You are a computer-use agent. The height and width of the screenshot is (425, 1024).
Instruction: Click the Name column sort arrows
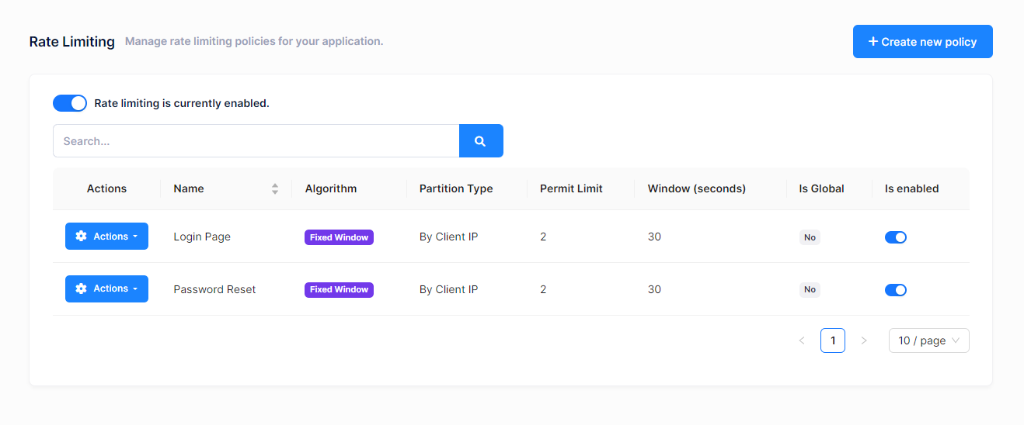[275, 189]
